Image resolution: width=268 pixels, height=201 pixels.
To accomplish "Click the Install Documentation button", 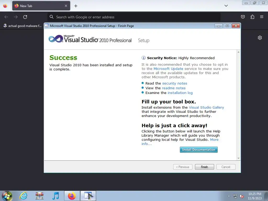I will coord(199,150).
